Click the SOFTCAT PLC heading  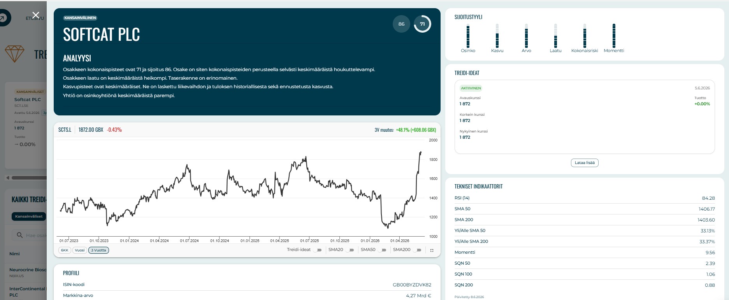point(101,35)
